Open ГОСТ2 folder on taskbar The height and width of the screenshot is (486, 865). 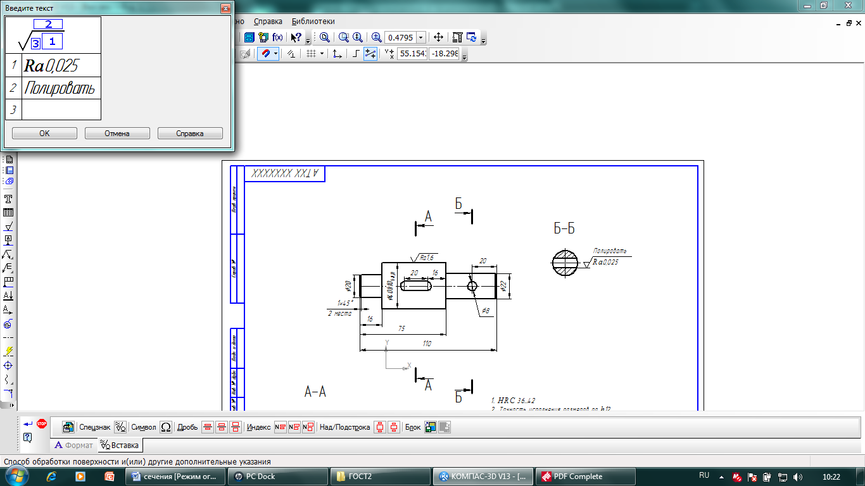coord(381,477)
